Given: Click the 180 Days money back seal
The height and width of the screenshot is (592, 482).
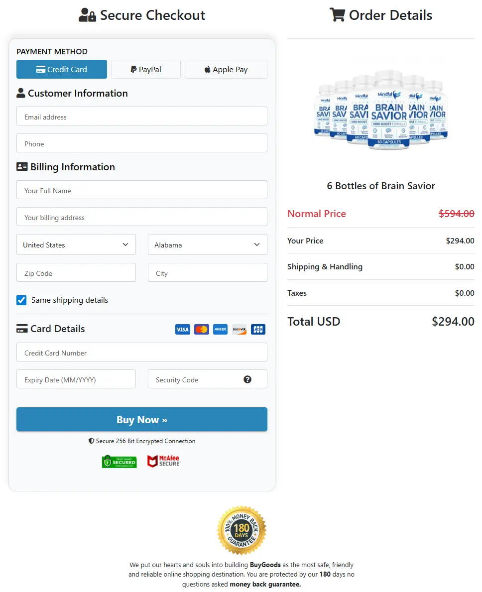Looking at the screenshot, I should click(241, 529).
